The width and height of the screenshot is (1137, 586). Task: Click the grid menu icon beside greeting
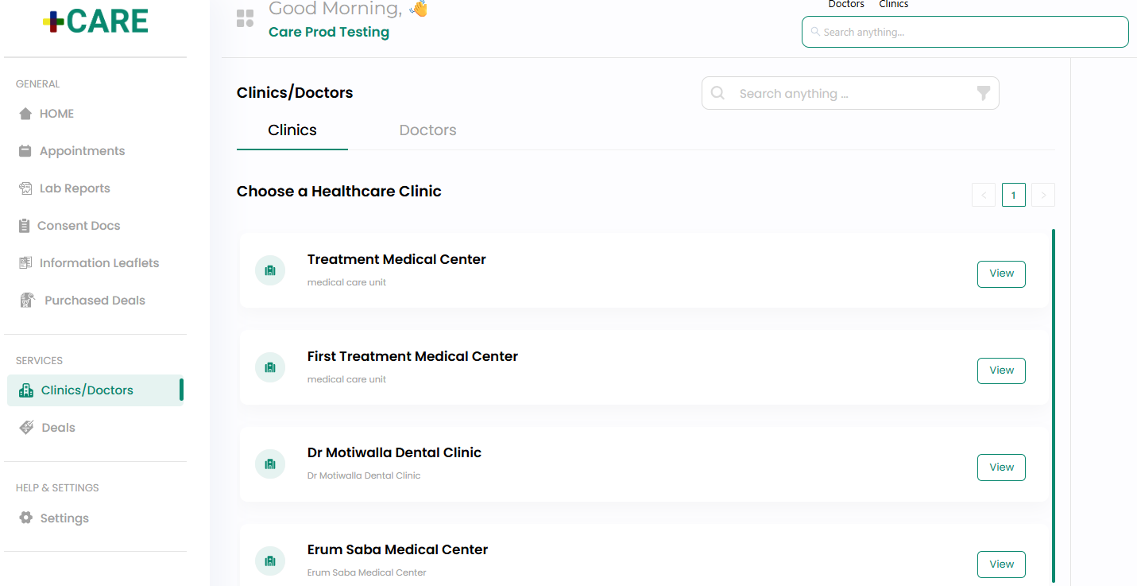pyautogui.click(x=246, y=18)
